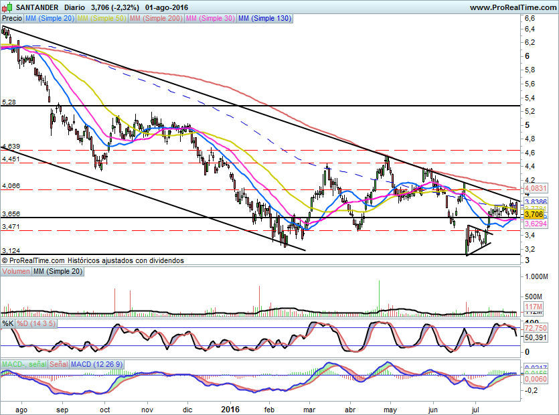The width and height of the screenshot is (559, 415).
Task: Select the MM (Simple 200) label
Action: [156, 18]
